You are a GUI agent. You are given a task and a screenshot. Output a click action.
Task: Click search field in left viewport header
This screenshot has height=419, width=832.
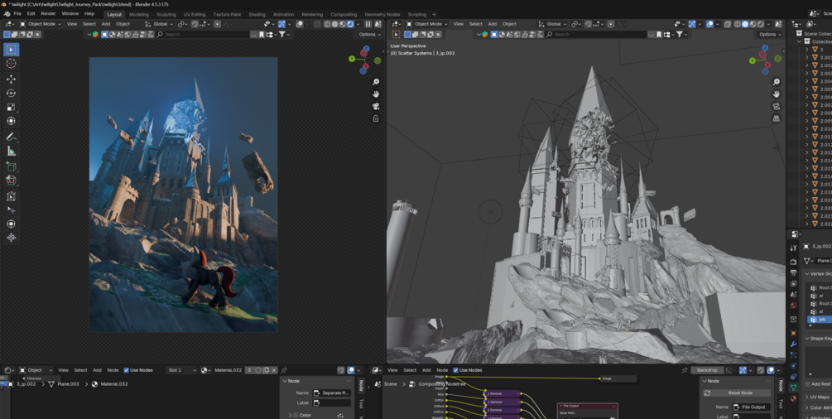(x=203, y=35)
